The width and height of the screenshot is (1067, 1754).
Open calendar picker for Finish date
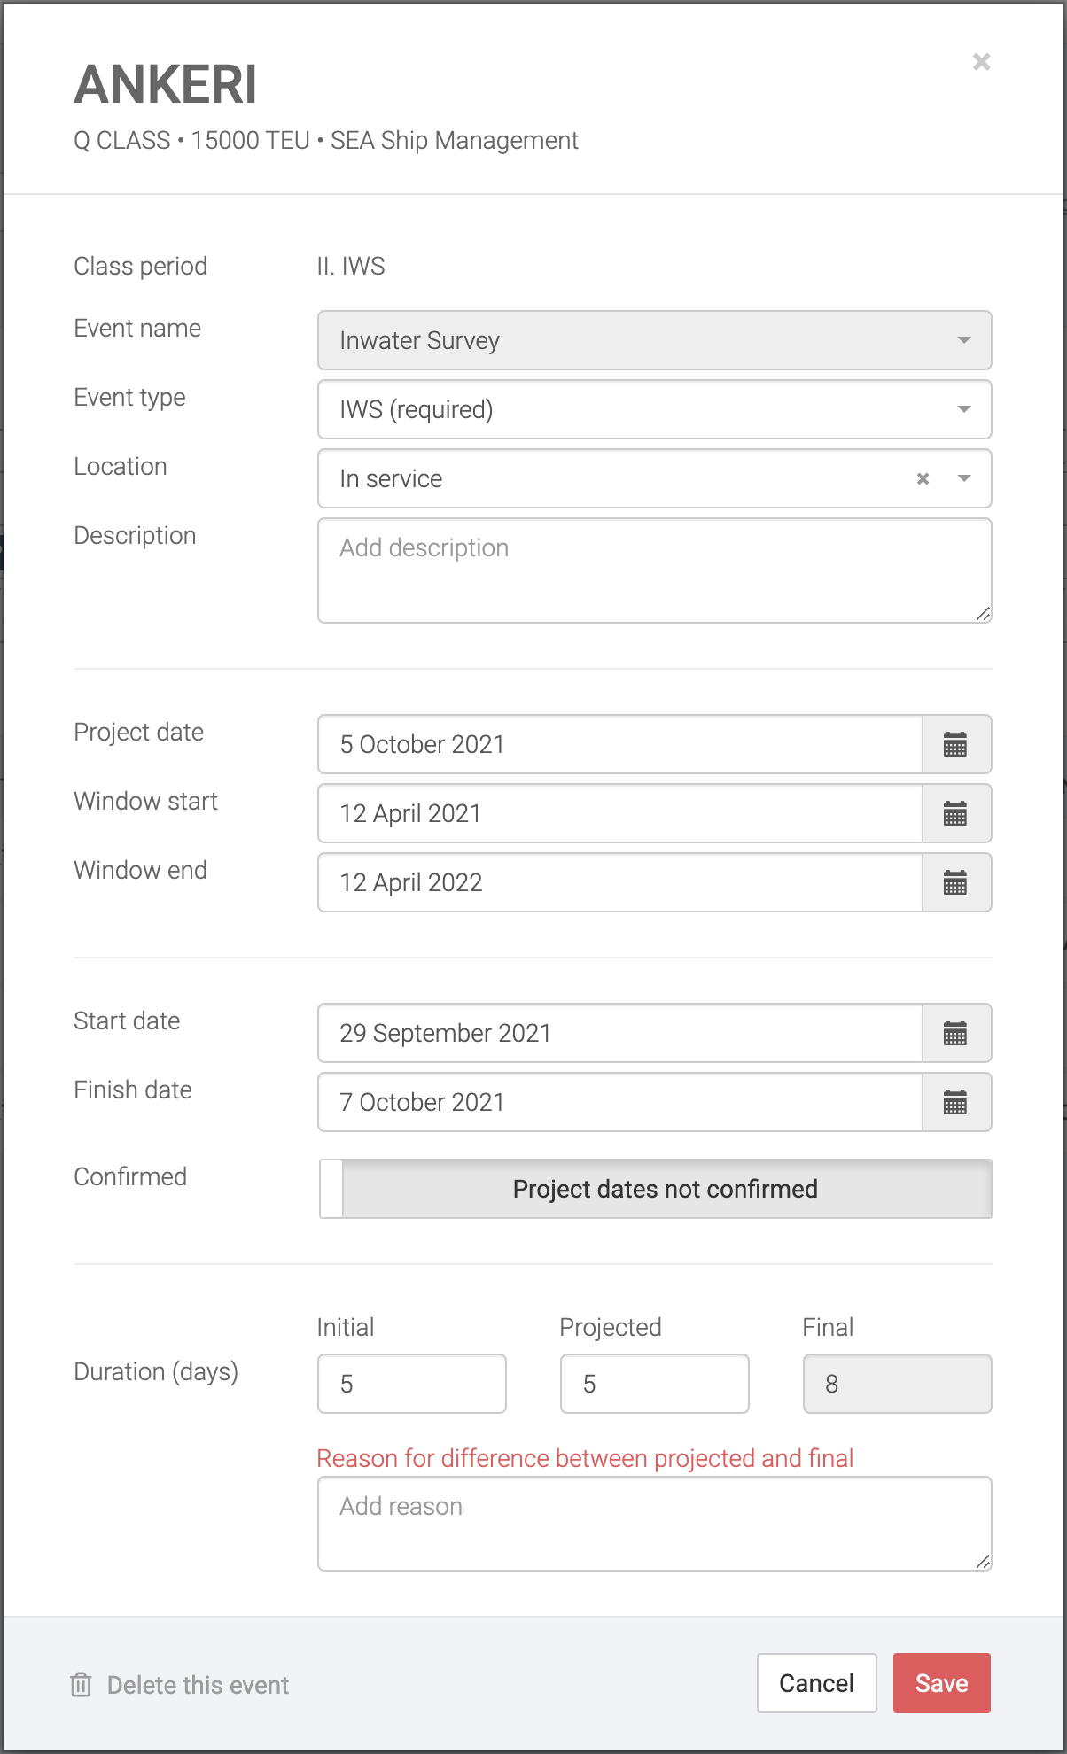click(x=955, y=1102)
